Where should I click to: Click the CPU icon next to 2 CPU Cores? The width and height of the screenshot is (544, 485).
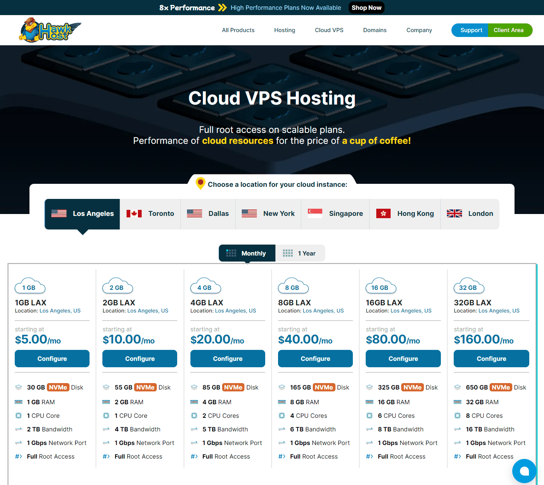click(194, 416)
